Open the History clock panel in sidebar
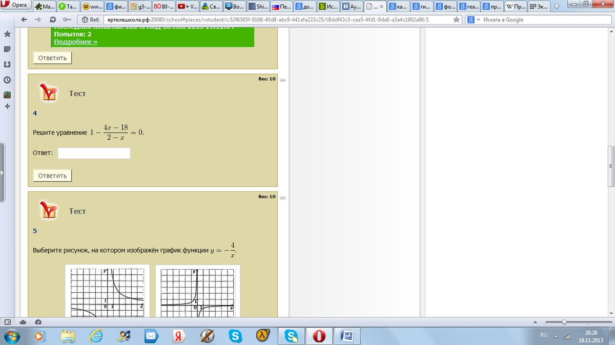 [x=7, y=80]
